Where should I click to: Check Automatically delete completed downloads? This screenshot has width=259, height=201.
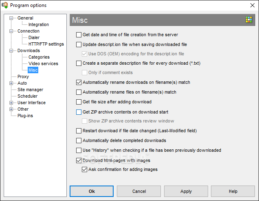(x=79, y=141)
